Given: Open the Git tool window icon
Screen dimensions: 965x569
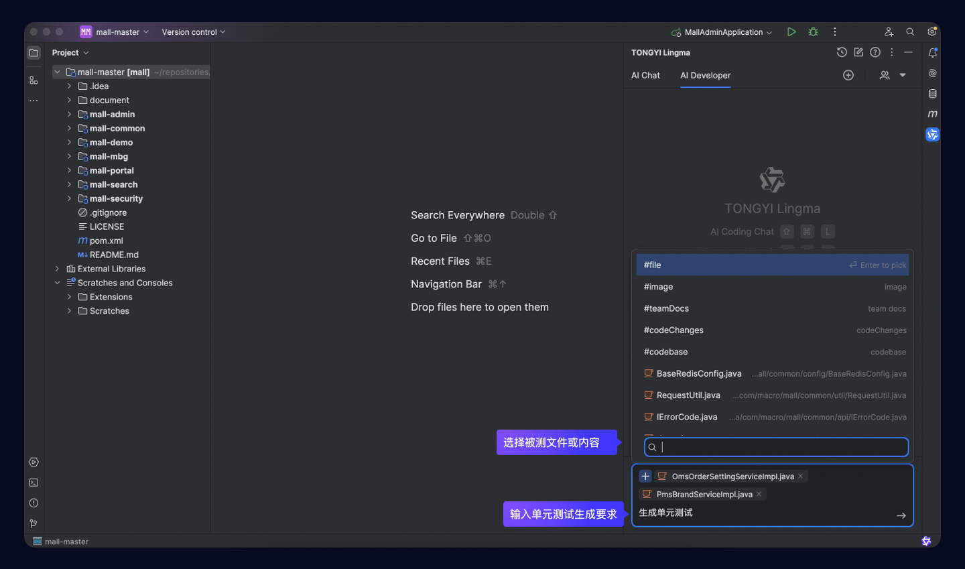Looking at the screenshot, I should (x=34, y=523).
